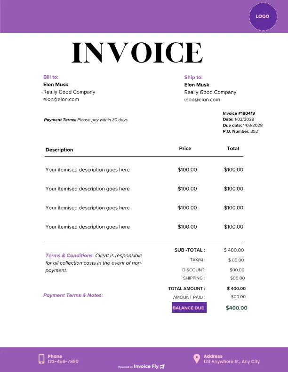Click the Price column header

185,149
